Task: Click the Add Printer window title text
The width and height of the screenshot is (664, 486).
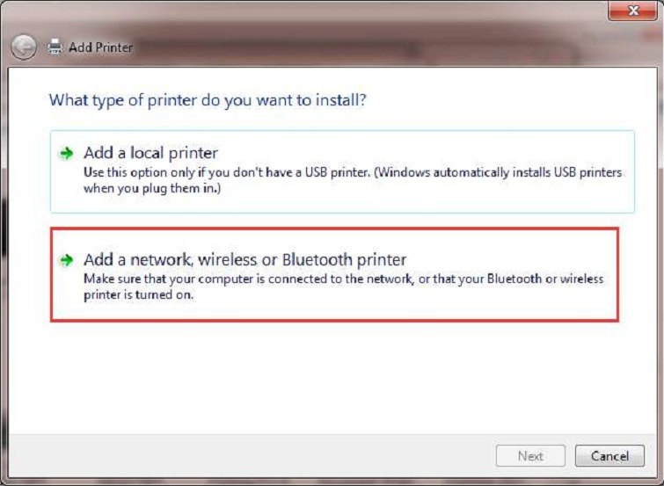Action: point(100,47)
